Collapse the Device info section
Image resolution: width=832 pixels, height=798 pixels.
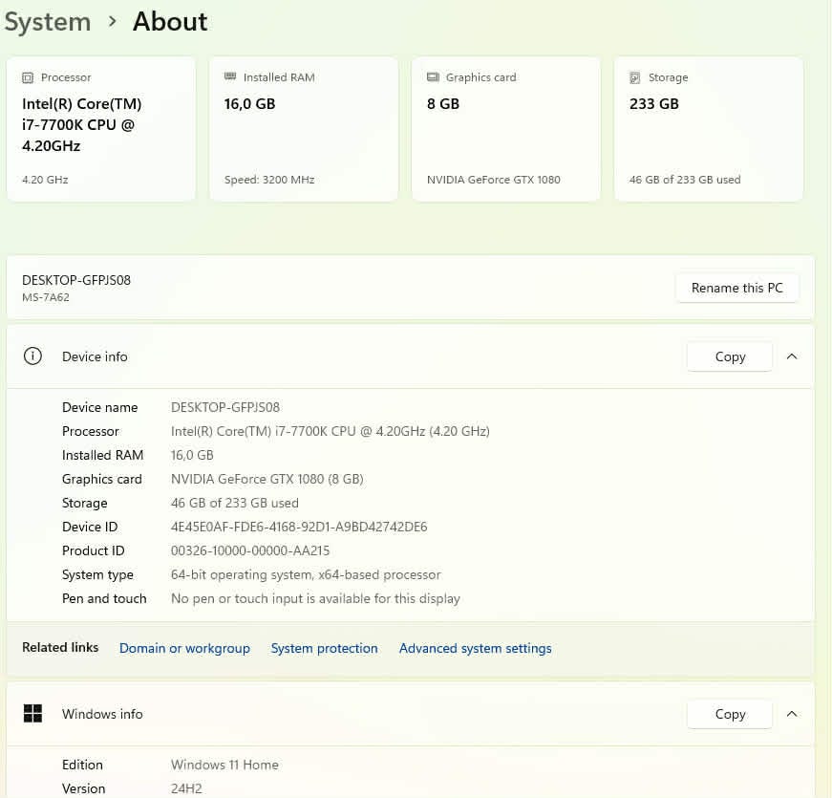click(792, 356)
